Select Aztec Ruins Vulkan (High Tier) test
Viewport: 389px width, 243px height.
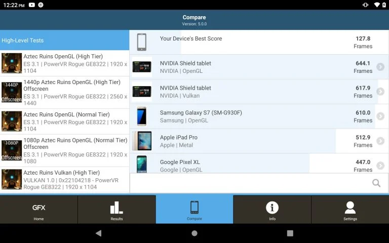tap(64, 180)
